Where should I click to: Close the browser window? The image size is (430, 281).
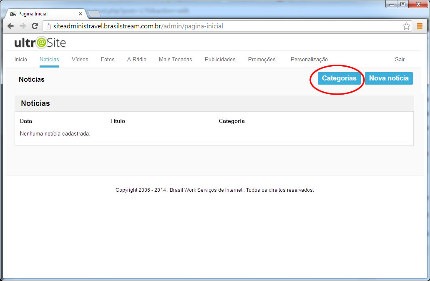(x=418, y=5)
